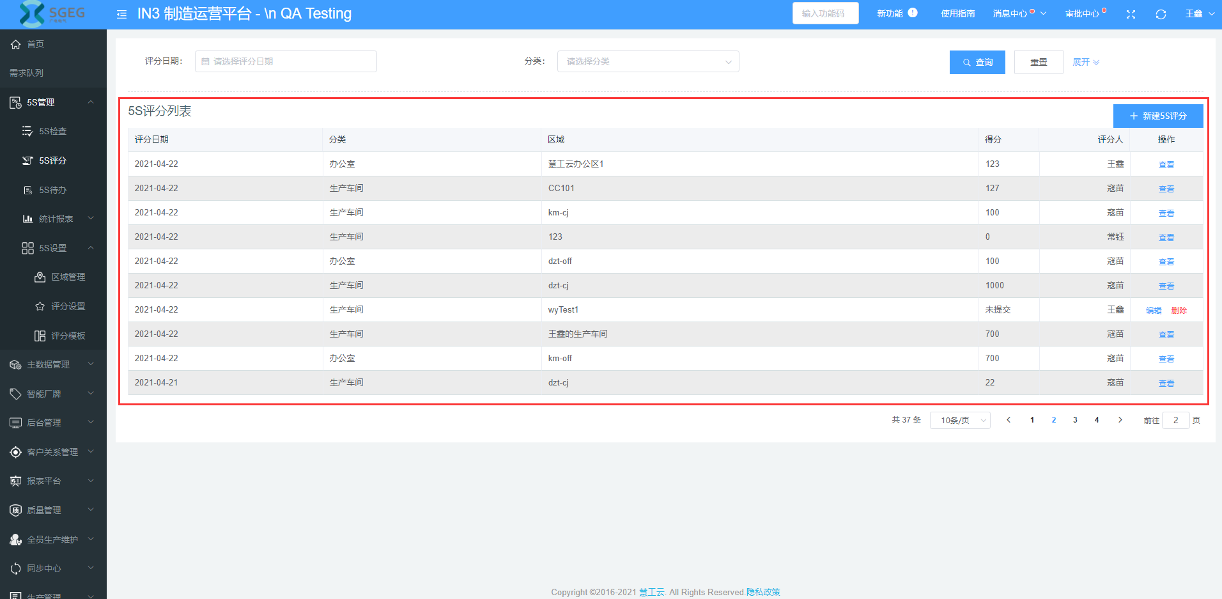1222x599 pixels.
Task: Toggle fullscreen mode icon in header
Action: point(1131,14)
